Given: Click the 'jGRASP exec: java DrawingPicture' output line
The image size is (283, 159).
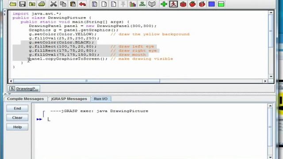Looking at the screenshot, I should pos(99,111).
